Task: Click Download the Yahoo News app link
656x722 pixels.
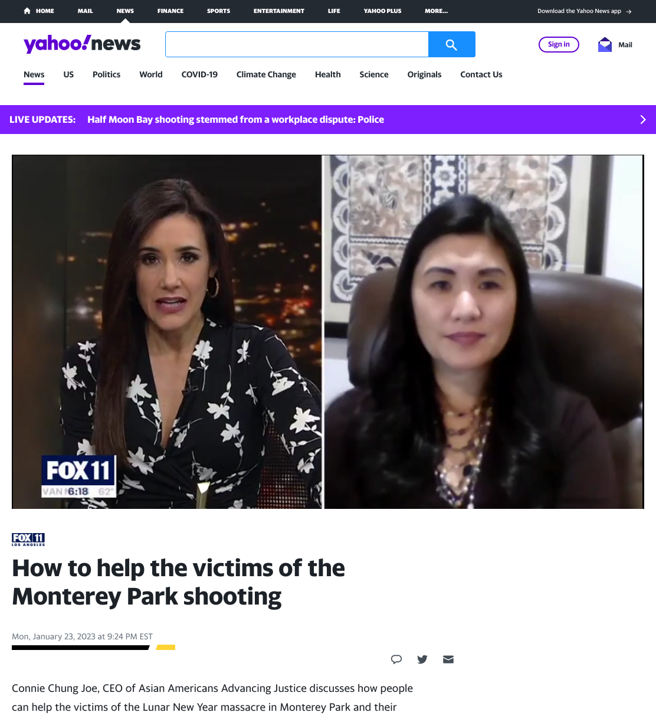Action: 579,11
